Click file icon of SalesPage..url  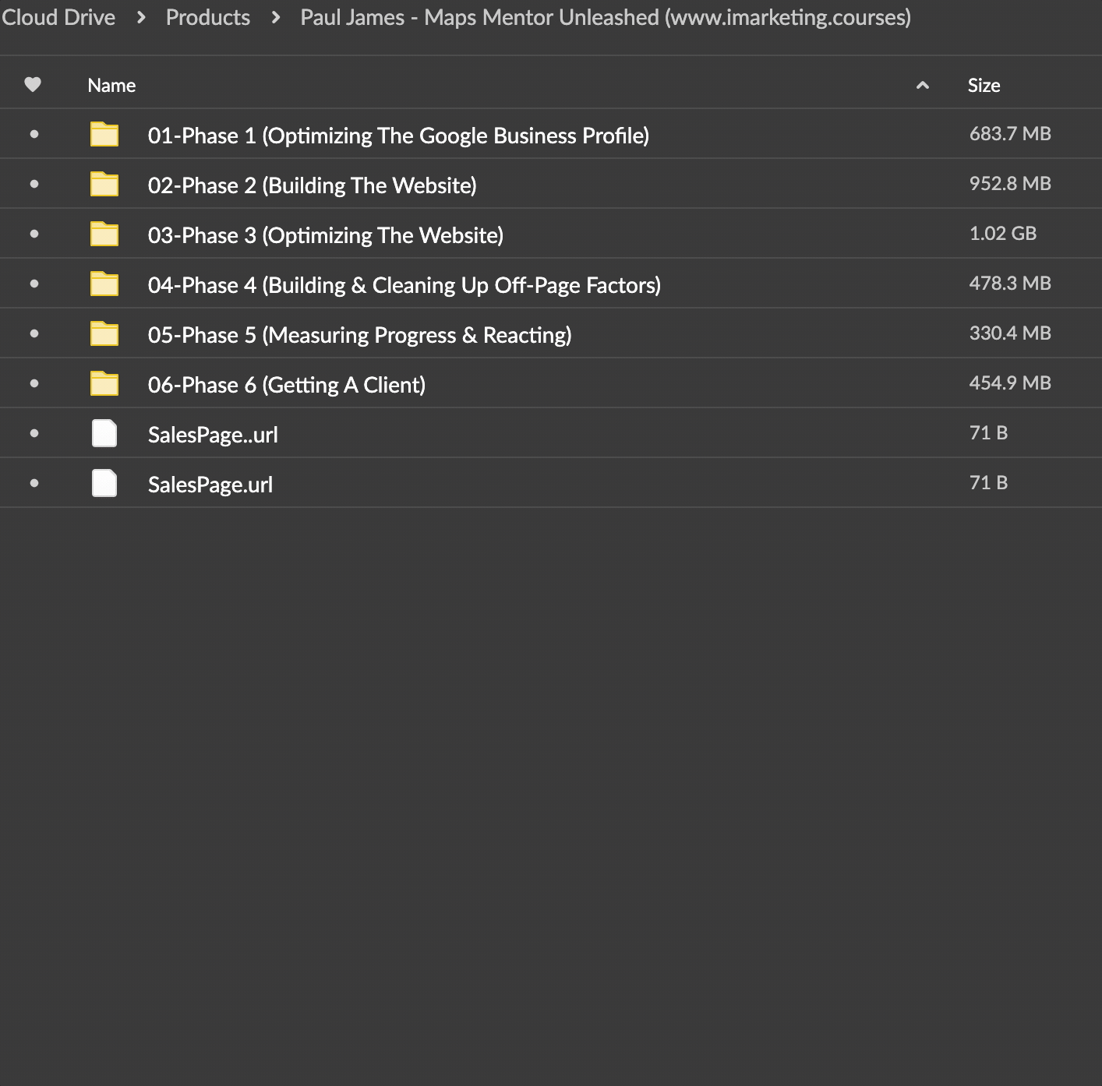tap(104, 433)
